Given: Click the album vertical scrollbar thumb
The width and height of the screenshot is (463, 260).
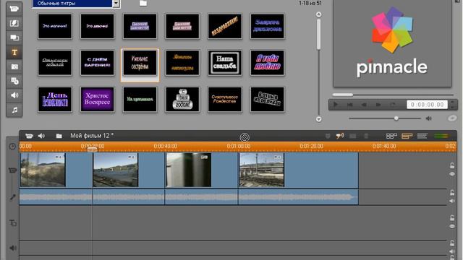Looking at the screenshot, I should click(x=318, y=34).
